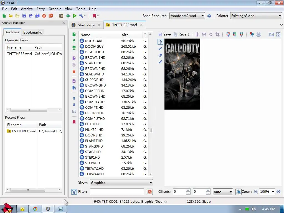
Task: Toggle the tiled view icon
Action: [278, 34]
